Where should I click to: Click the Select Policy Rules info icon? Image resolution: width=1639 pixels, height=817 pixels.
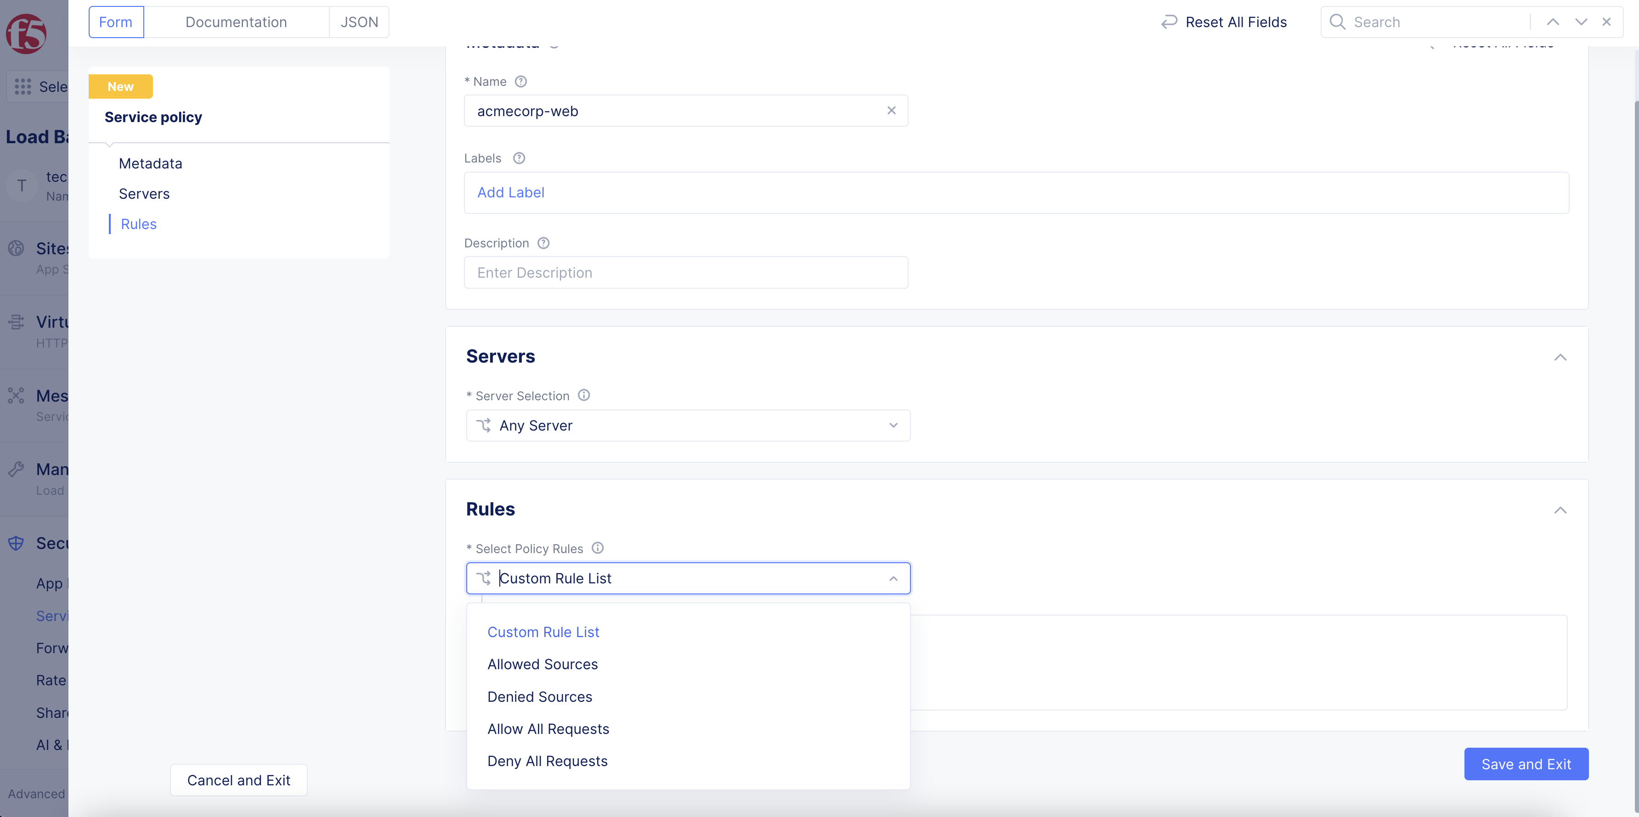point(598,548)
